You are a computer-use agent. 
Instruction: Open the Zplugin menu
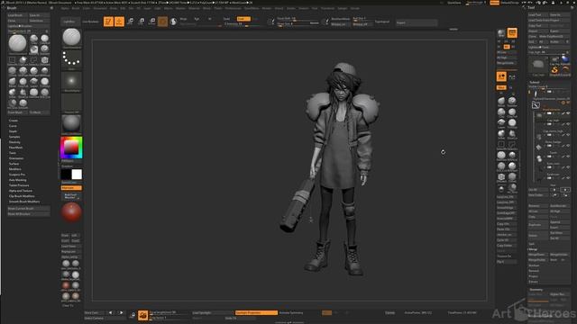[343, 8]
